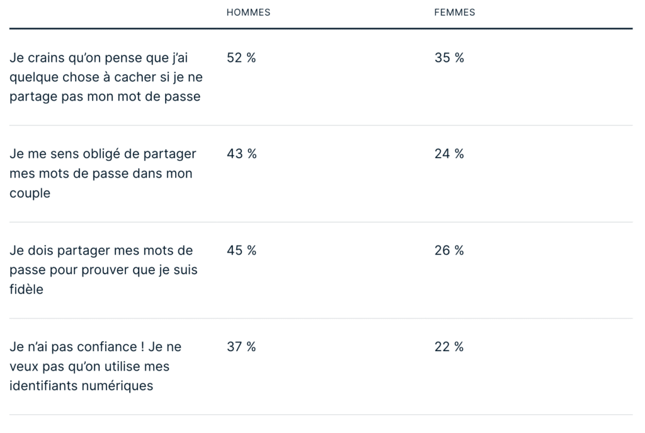Screen dimensions: 645x433
Task: Click the statement starting "Je dois partager"
Action: pyautogui.click(x=101, y=250)
